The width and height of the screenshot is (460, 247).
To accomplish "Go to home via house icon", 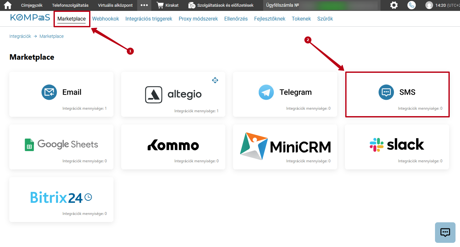I will pyautogui.click(x=7, y=5).
